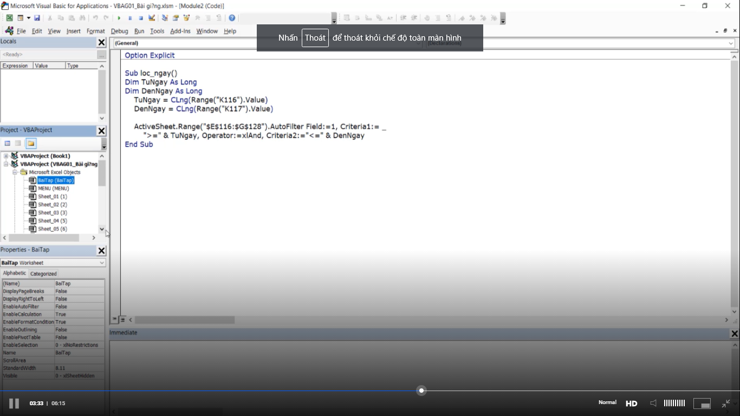Open the Add-Ins menu
The width and height of the screenshot is (740, 416).
180,31
